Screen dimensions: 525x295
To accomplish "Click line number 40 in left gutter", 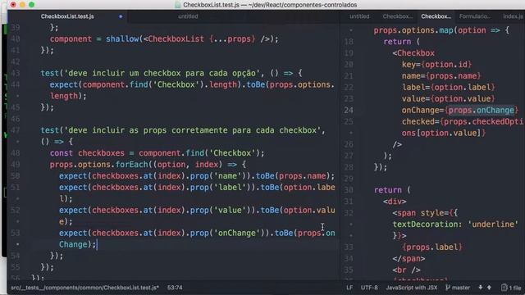I will coord(16,39).
